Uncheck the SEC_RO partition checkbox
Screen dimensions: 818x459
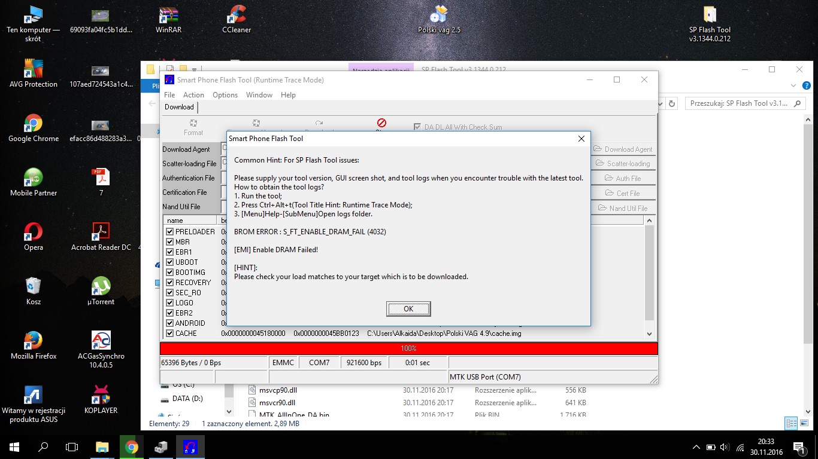[x=170, y=293]
